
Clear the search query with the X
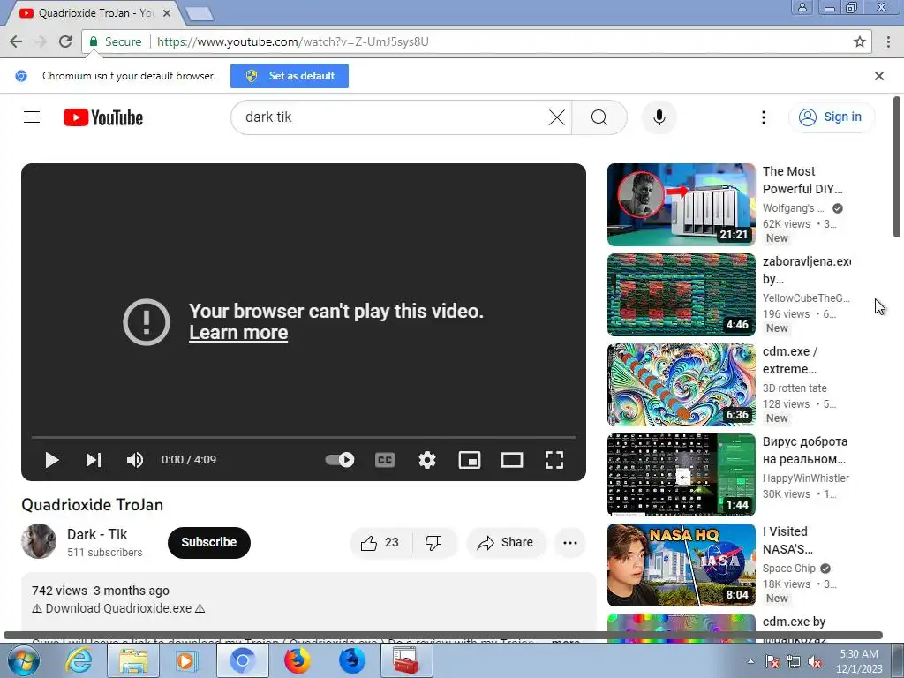[557, 117]
